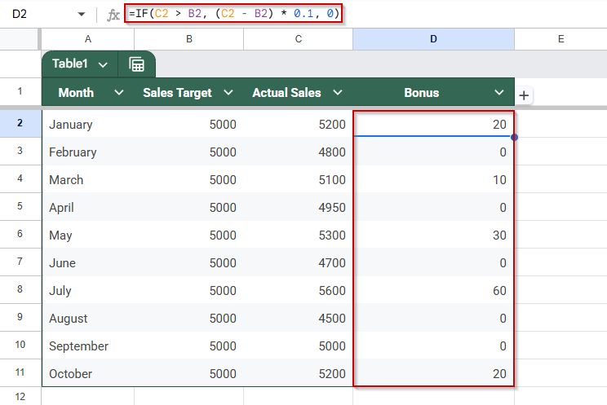Select Actual Sales value 4950

(298, 207)
